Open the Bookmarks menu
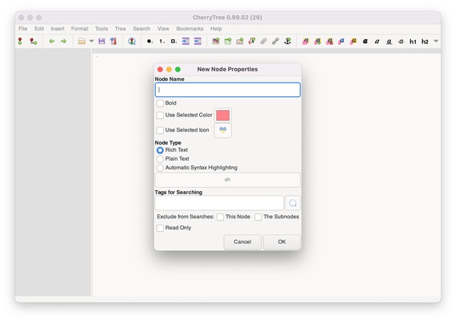The width and height of the screenshot is (456, 321). click(189, 29)
